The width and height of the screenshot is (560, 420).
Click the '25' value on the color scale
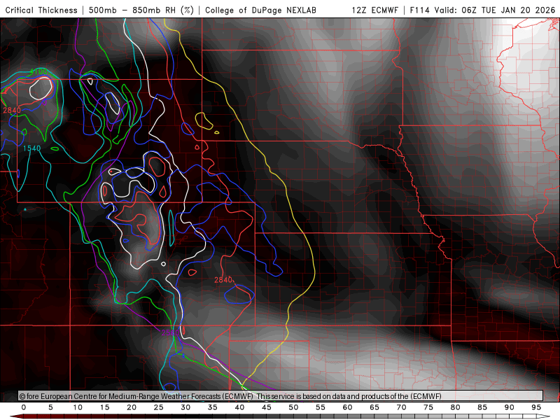(159, 407)
